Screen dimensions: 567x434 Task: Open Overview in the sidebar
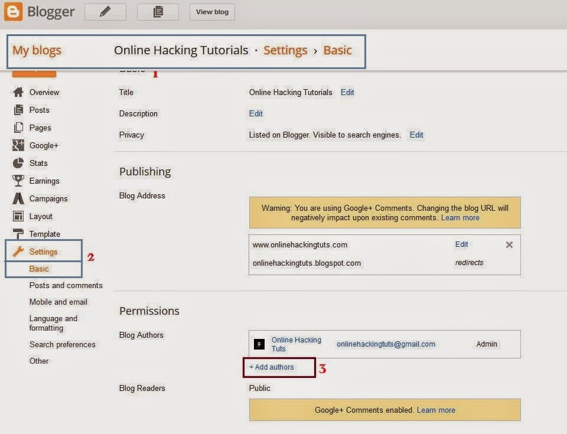click(x=44, y=93)
